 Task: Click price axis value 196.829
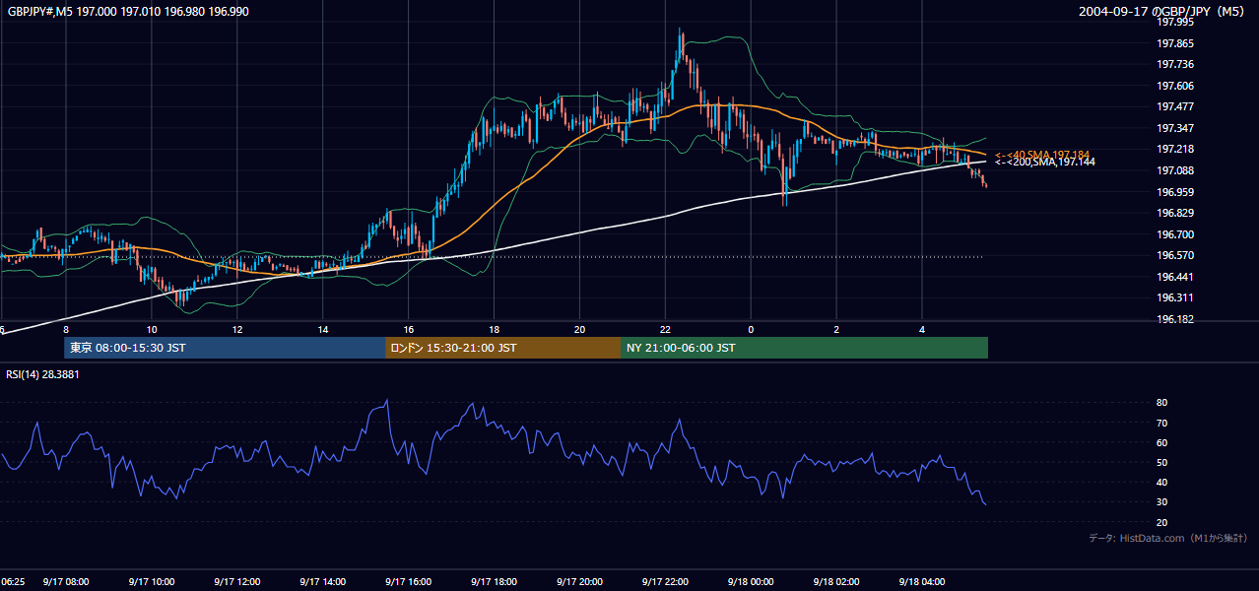point(1176,213)
